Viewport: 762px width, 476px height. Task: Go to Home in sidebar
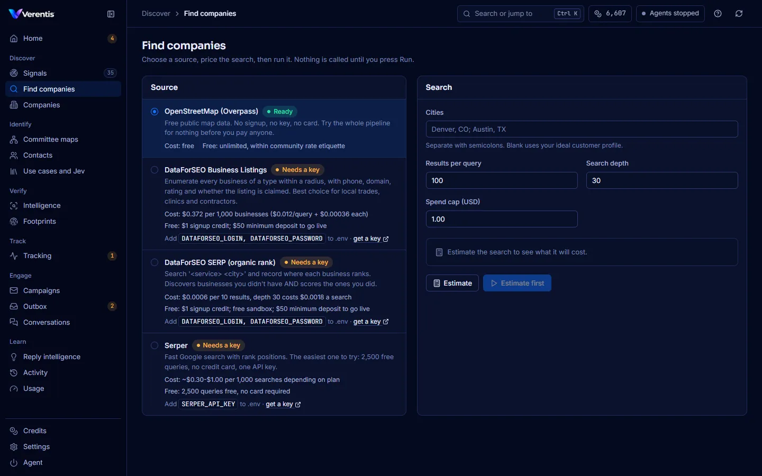[63, 39]
